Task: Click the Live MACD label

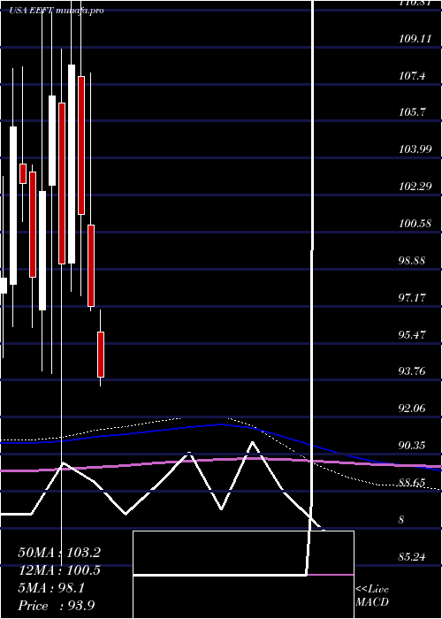Action: 372,596
